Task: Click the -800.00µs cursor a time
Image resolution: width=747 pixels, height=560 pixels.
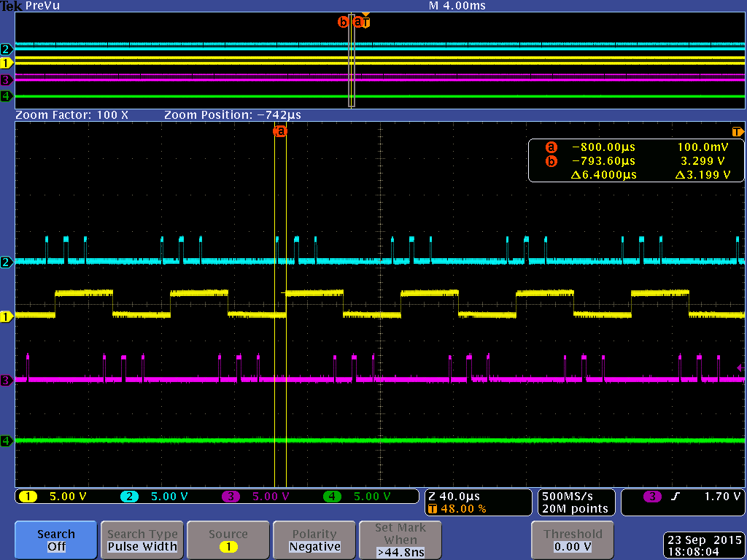Action: [603, 147]
